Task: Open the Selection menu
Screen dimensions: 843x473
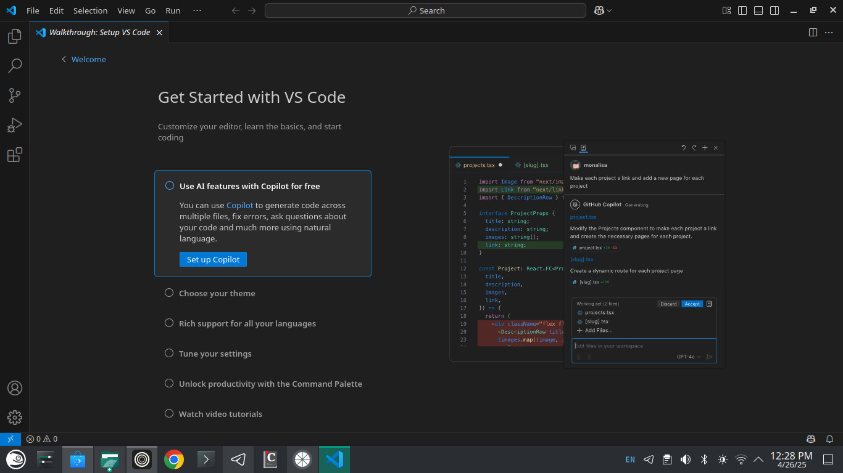Action: pyautogui.click(x=90, y=10)
